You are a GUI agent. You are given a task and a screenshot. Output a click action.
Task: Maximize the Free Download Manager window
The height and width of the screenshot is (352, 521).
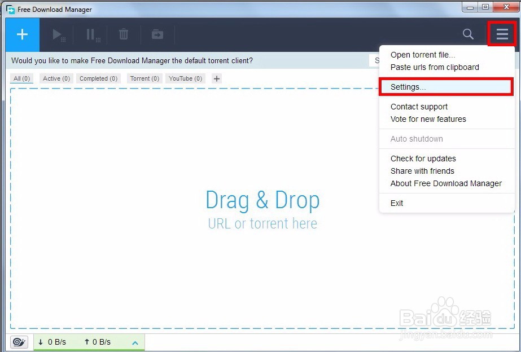[x=485, y=7]
